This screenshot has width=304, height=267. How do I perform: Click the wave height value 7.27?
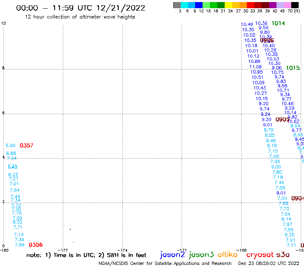coord(14,179)
